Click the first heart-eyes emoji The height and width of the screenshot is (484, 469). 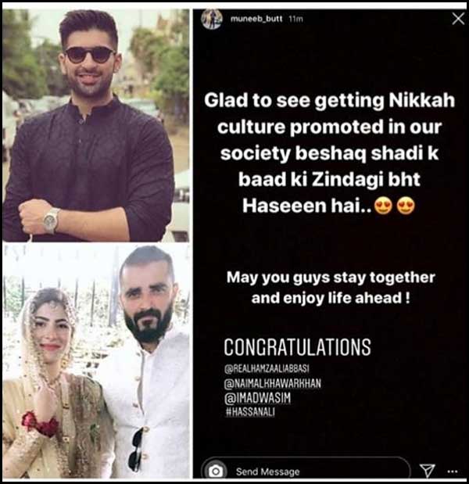pos(383,206)
